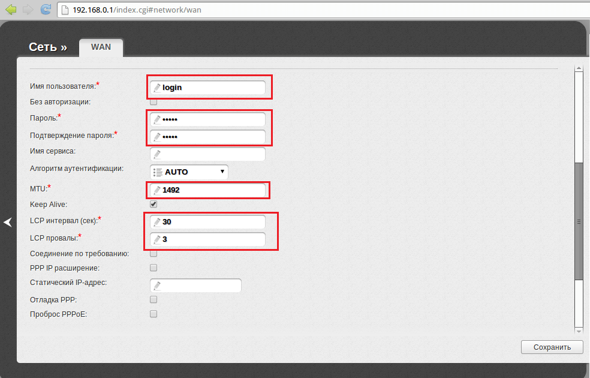
Task: Click the left sidebar expand arrow
Action: coord(8,223)
